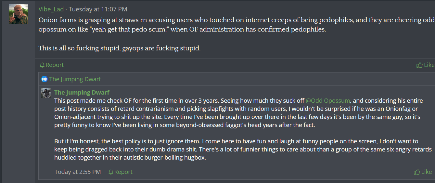Open The Jumping Dwarf in reactions bar
The width and height of the screenshot is (435, 183).
coord(75,79)
